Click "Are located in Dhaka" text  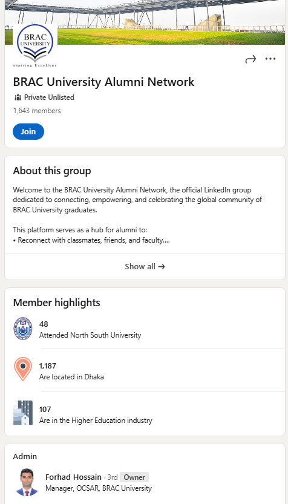coord(71,377)
